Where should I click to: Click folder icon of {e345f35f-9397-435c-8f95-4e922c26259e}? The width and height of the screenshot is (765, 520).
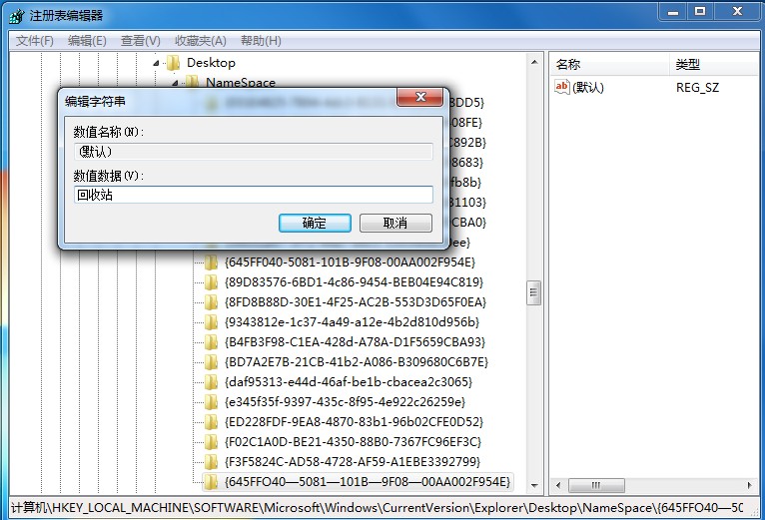tap(211, 402)
